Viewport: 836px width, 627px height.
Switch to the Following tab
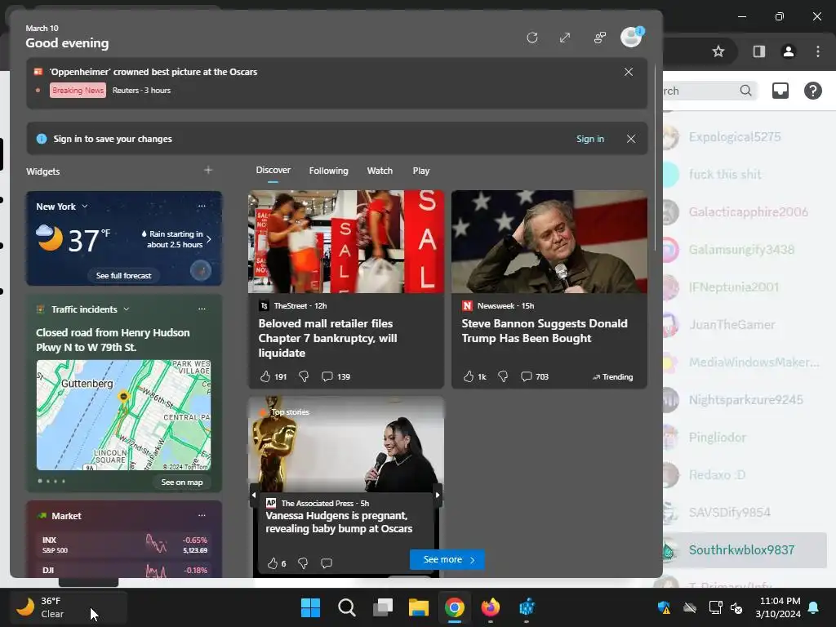pos(328,171)
